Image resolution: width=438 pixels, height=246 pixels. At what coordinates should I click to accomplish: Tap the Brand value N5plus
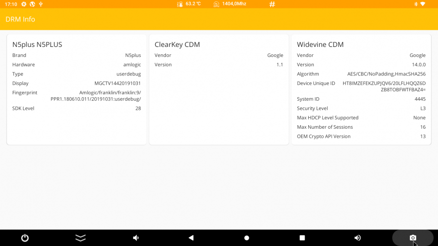coord(133,55)
